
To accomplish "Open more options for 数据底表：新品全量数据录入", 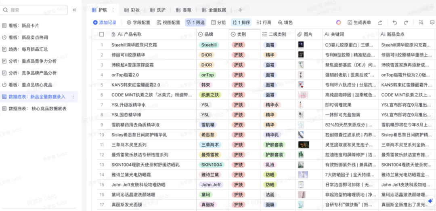I will 73,97.
